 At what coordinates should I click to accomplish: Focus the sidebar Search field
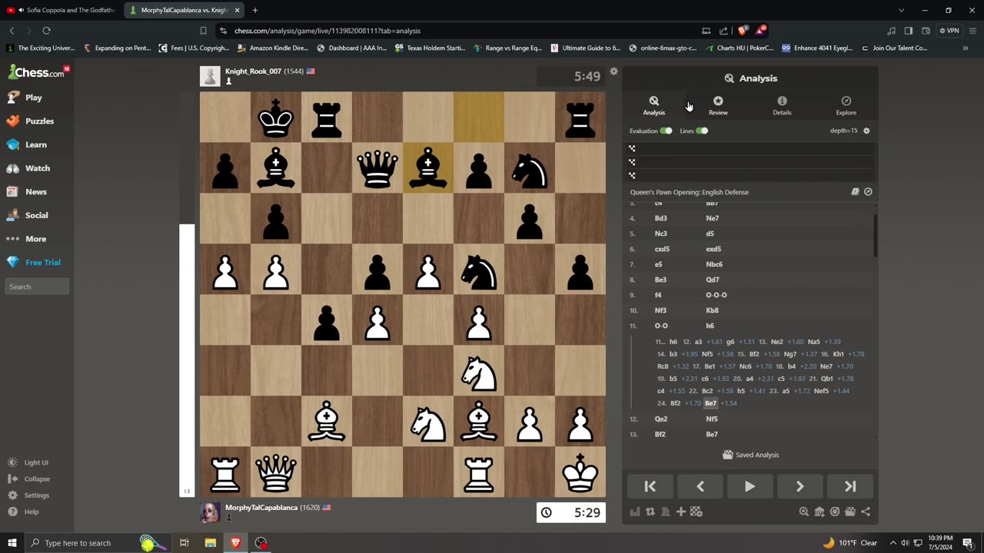pos(37,286)
